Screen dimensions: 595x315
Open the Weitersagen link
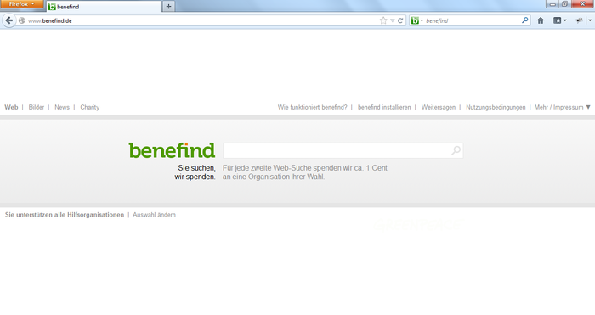pos(439,107)
